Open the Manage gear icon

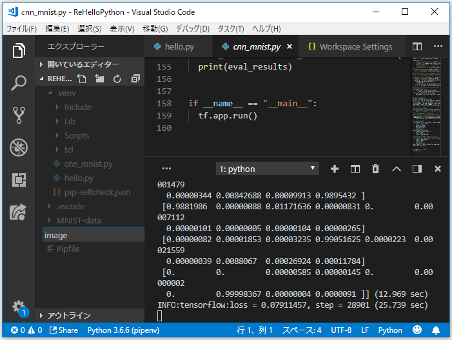(19, 307)
